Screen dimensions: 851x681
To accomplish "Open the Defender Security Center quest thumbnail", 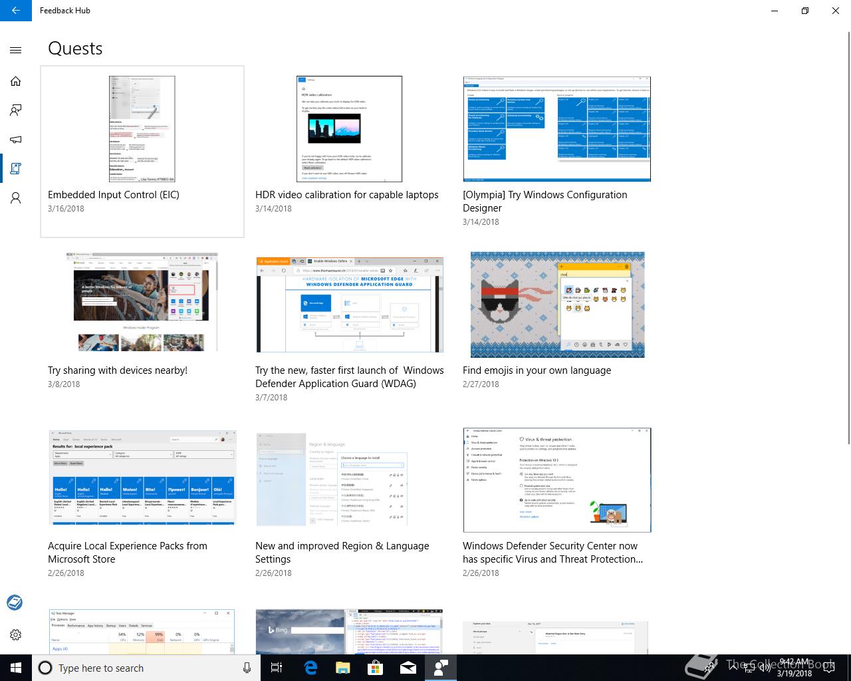I will 557,480.
